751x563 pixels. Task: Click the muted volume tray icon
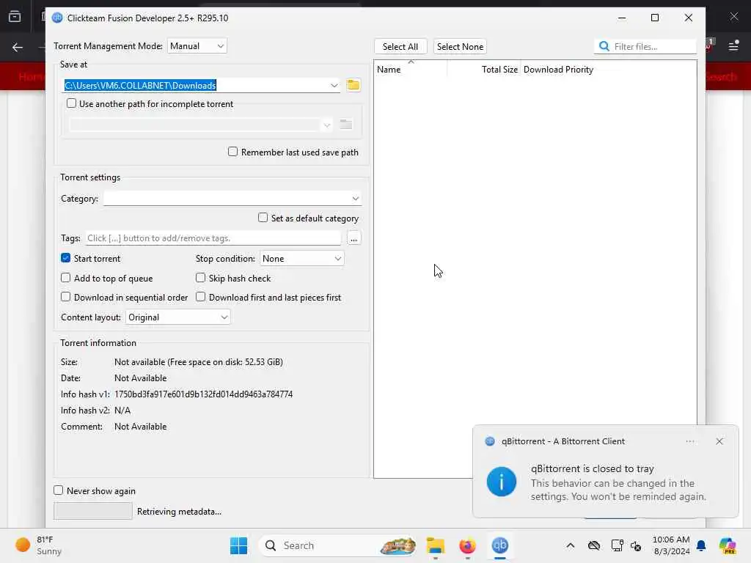pyautogui.click(x=636, y=545)
